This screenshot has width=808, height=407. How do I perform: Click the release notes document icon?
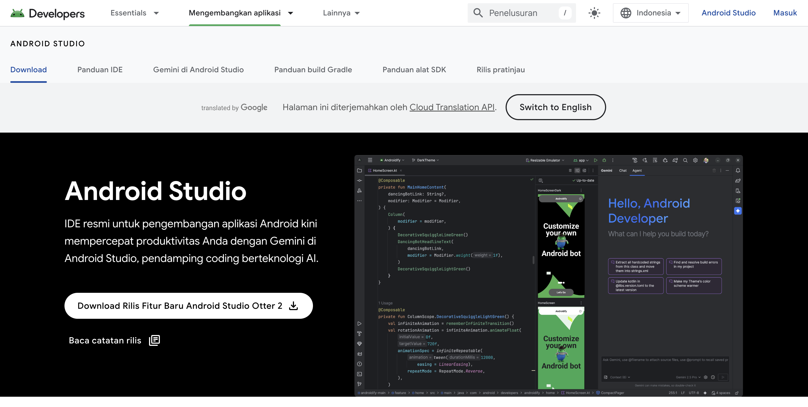[154, 340]
